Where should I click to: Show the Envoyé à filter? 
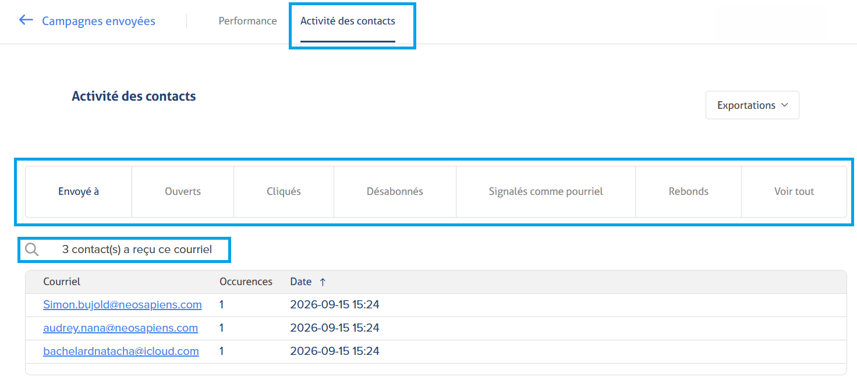pyautogui.click(x=79, y=191)
